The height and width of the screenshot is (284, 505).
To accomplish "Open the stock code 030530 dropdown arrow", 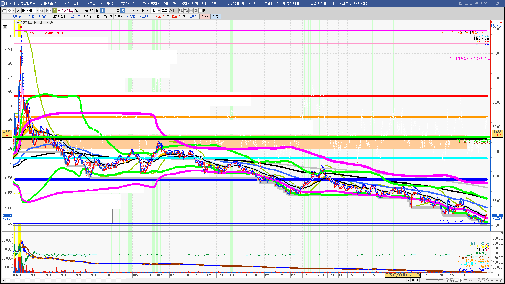I will click(x=37, y=11).
